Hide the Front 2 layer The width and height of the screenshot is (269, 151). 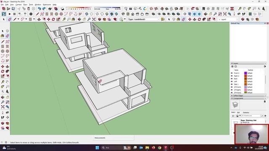(232, 73)
